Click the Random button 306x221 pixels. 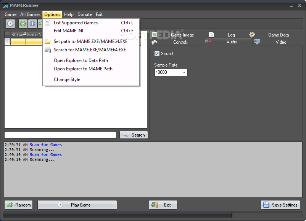pyautogui.click(x=19, y=205)
